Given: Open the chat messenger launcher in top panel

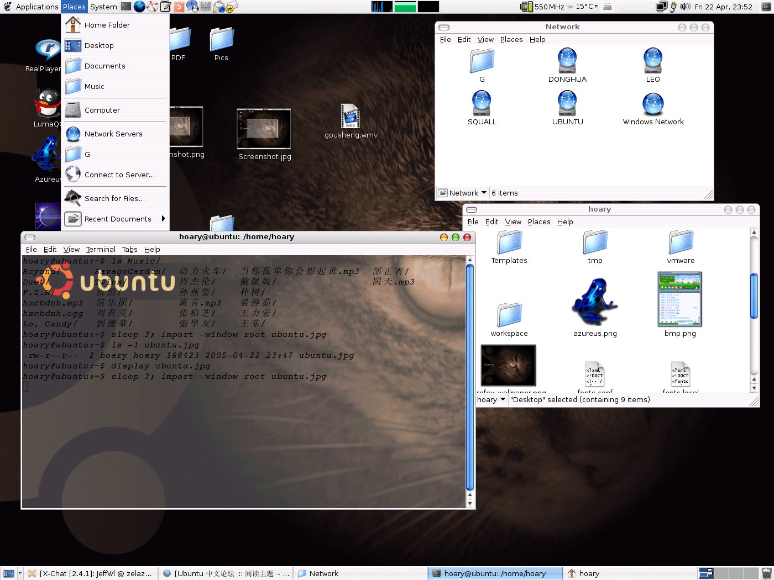Looking at the screenshot, I should [192, 7].
